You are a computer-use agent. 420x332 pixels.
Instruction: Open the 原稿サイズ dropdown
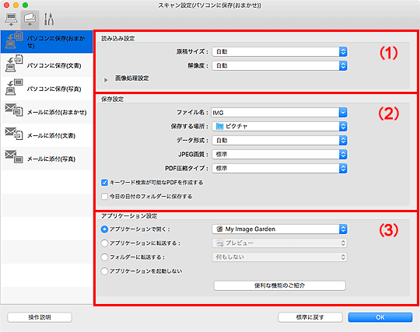click(279, 51)
